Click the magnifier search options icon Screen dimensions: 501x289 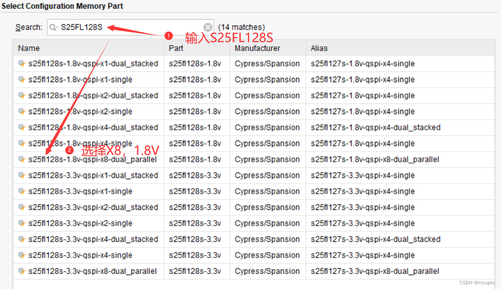[53, 28]
